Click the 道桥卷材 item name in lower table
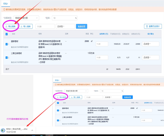Screen dimensions: 164x136 65,108
